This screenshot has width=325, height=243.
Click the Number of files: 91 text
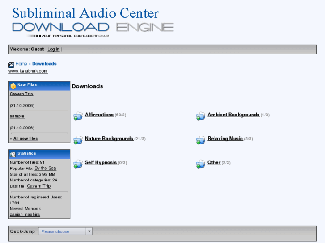coord(27,162)
